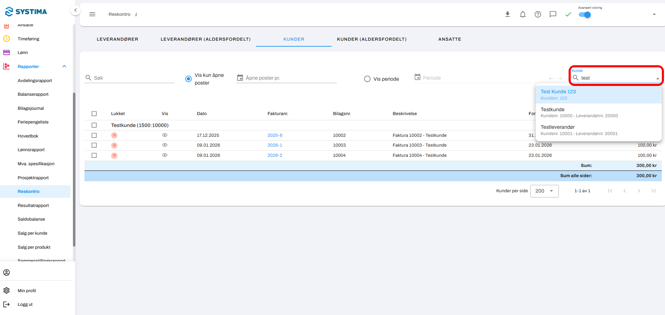
Task: Click the calendar icon for Åpne poster pr.
Action: [240, 78]
